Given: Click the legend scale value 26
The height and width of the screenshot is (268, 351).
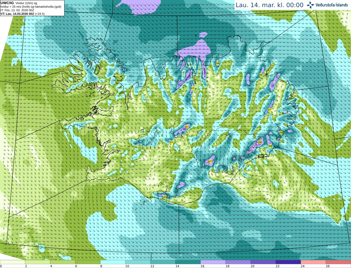Looking at the screenshot, I should click(328, 266).
